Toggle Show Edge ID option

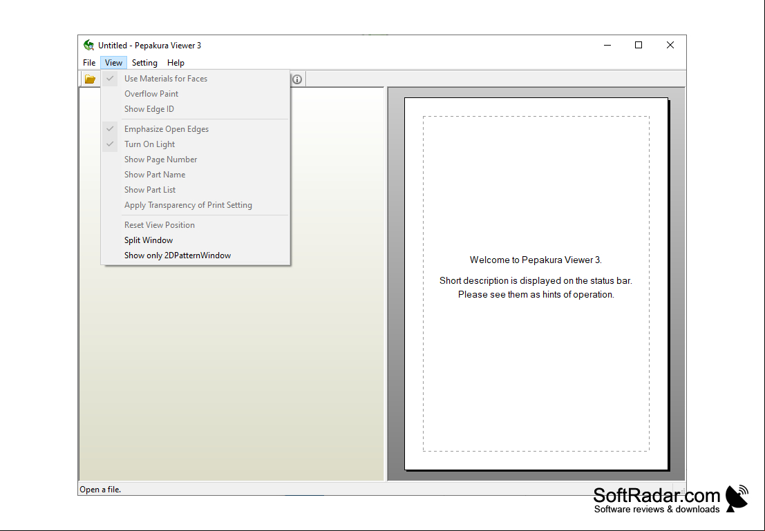(x=195, y=108)
